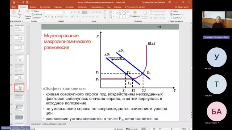Screen dimensions: 232x130
Task: Select the star shape in shapes gallery
Action: 125,17
